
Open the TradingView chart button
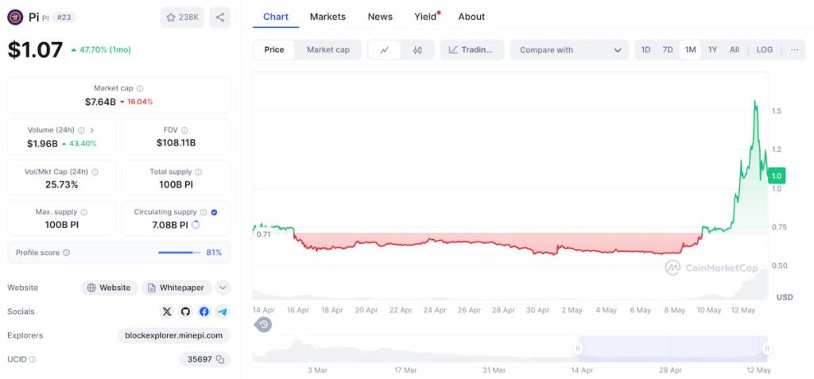coord(472,50)
